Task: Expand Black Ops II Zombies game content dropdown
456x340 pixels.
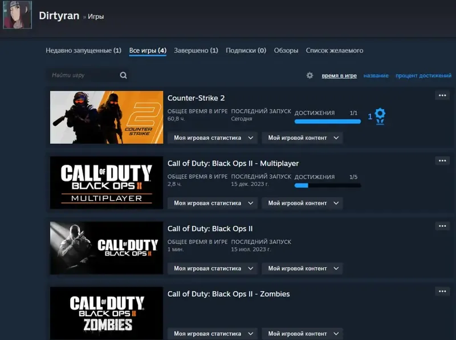Action: [x=303, y=334]
